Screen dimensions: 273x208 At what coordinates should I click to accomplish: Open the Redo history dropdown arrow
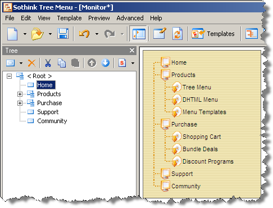[x=122, y=34]
